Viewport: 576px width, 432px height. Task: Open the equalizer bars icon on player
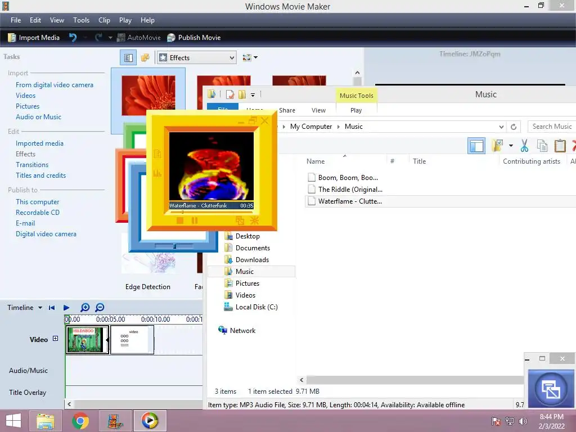[x=157, y=173]
